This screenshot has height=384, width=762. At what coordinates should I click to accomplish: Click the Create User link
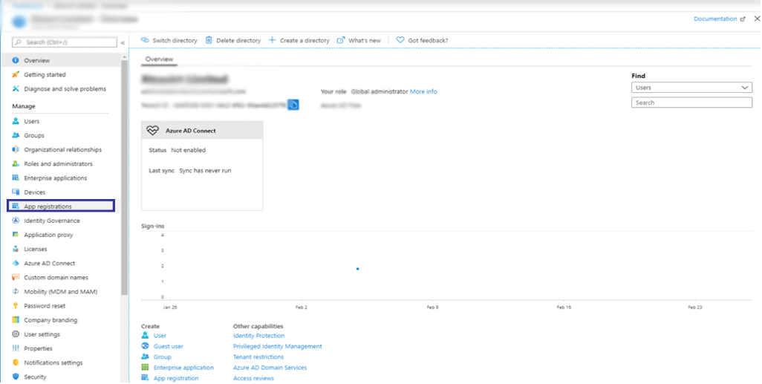coord(160,336)
